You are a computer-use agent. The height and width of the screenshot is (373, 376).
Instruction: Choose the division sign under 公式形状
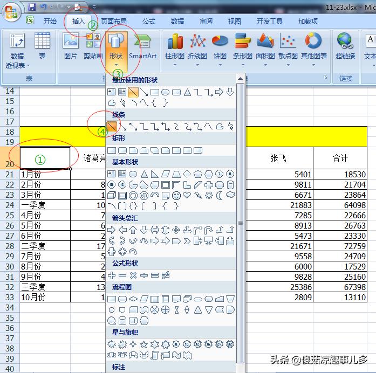144,275
